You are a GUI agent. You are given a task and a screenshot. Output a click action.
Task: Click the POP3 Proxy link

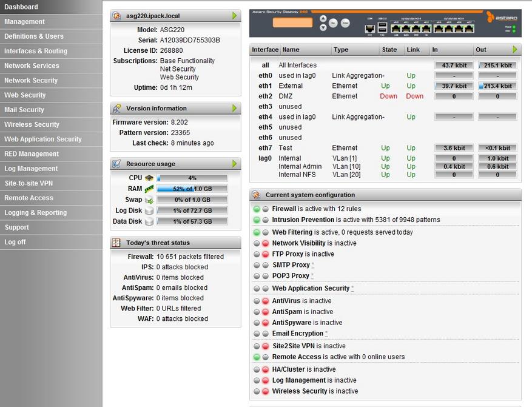coord(291,276)
